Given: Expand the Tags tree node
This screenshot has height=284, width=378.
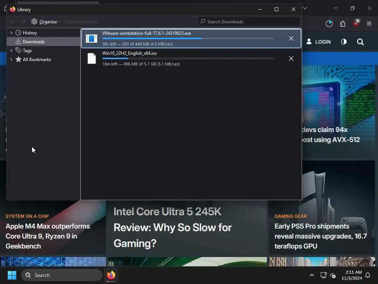Looking at the screenshot, I should [11, 51].
